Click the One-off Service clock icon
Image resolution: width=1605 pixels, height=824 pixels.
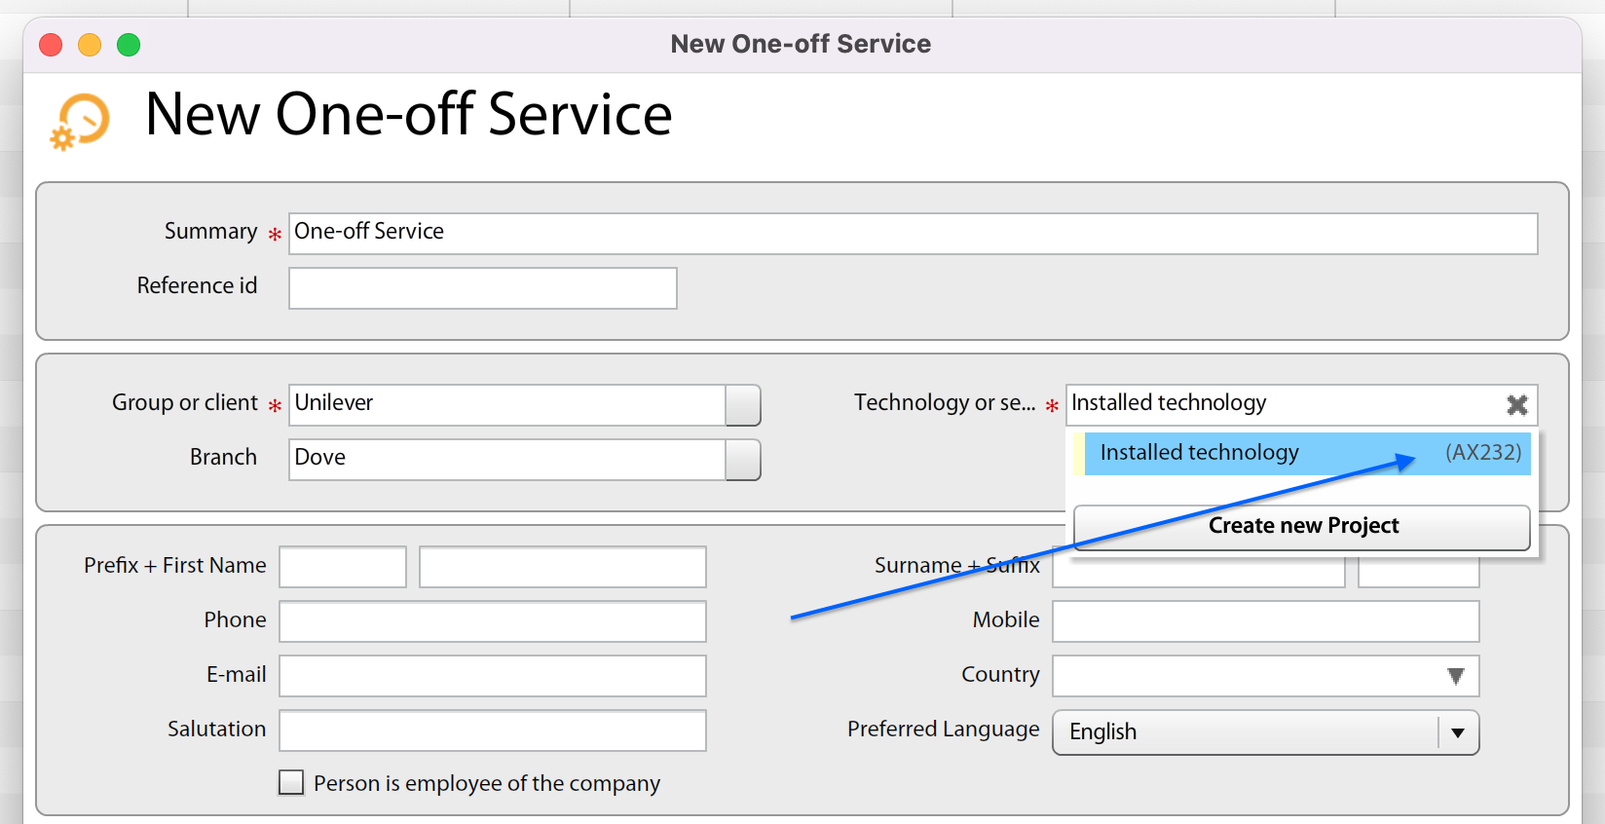(80, 122)
